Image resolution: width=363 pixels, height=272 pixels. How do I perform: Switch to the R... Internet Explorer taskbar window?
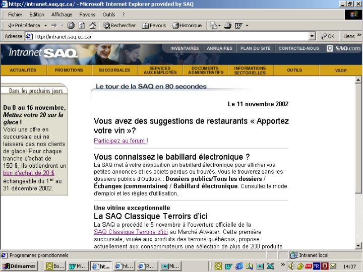click(147, 266)
